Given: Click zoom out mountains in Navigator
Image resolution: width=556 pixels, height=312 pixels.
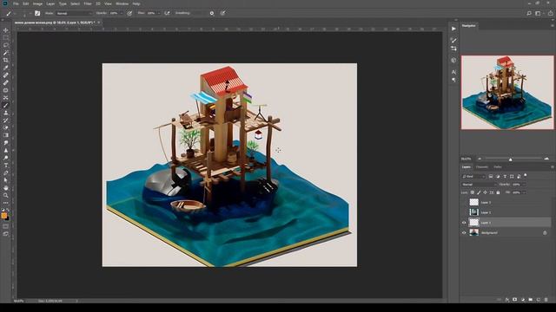Looking at the screenshot, I should pos(480,159).
